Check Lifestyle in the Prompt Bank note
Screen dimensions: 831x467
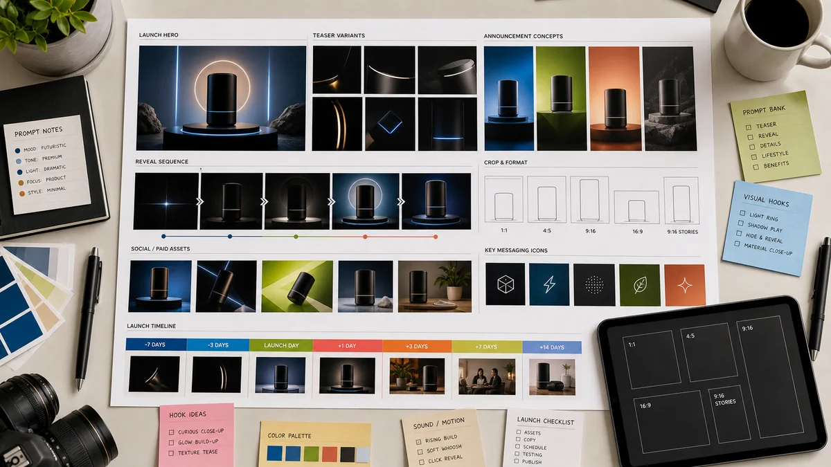753,157
